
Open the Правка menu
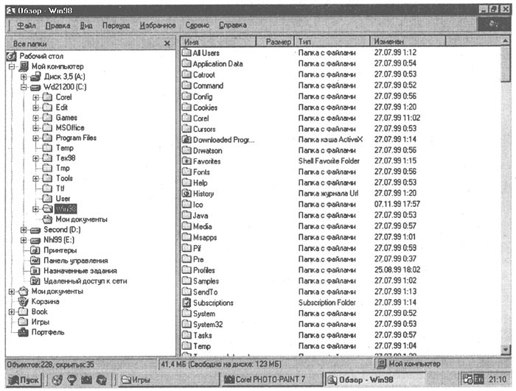pyautogui.click(x=57, y=25)
